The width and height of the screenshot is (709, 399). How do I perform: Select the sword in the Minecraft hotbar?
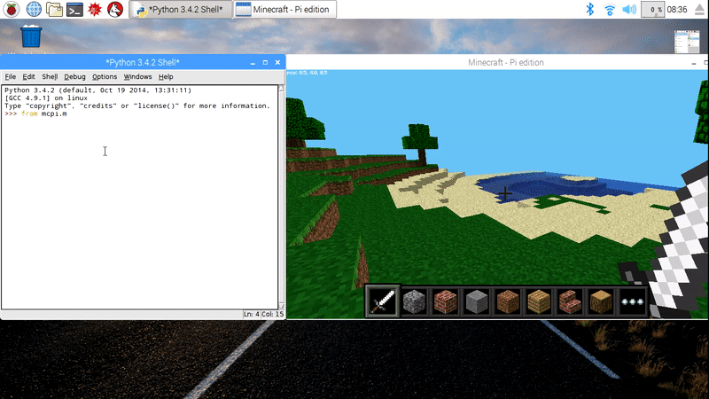click(x=383, y=302)
